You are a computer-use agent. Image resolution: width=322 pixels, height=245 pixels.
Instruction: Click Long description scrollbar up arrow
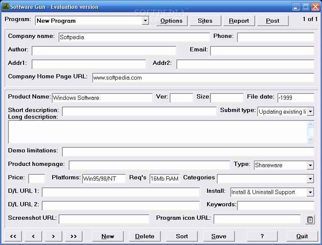[x=310, y=124]
